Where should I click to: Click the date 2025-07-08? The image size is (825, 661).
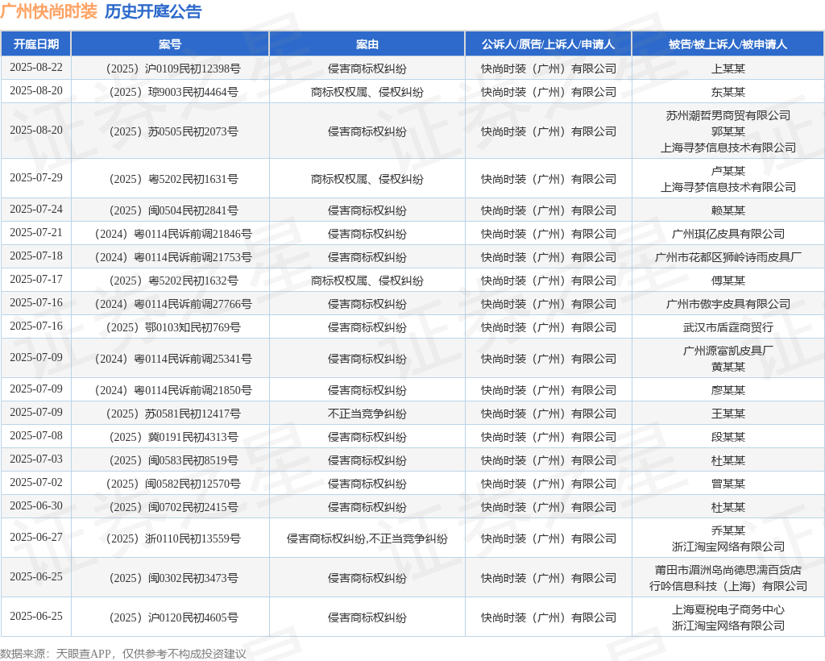point(35,436)
